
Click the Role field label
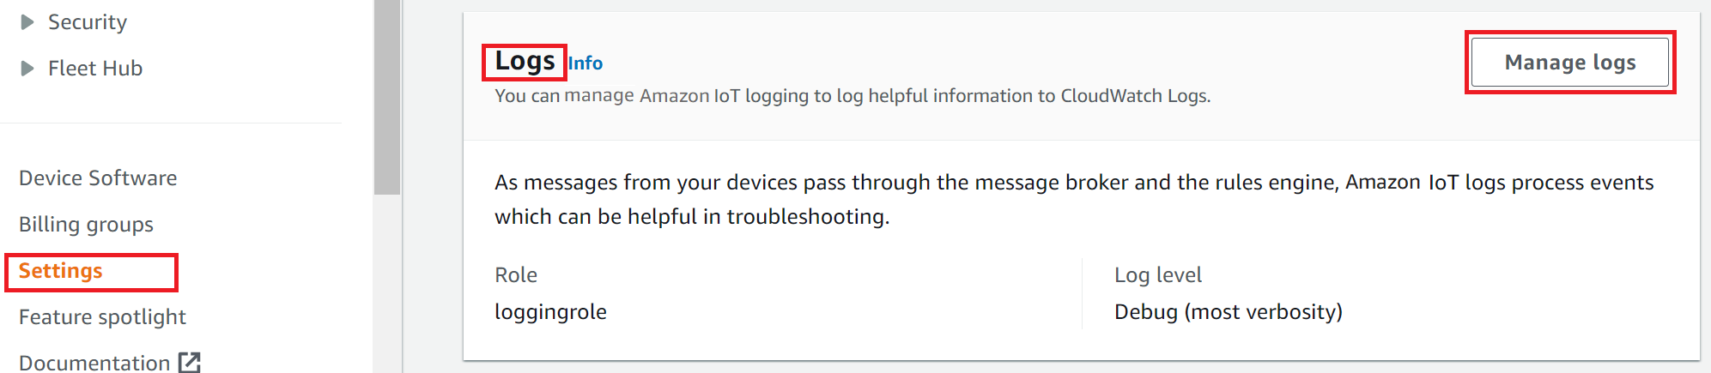click(516, 275)
